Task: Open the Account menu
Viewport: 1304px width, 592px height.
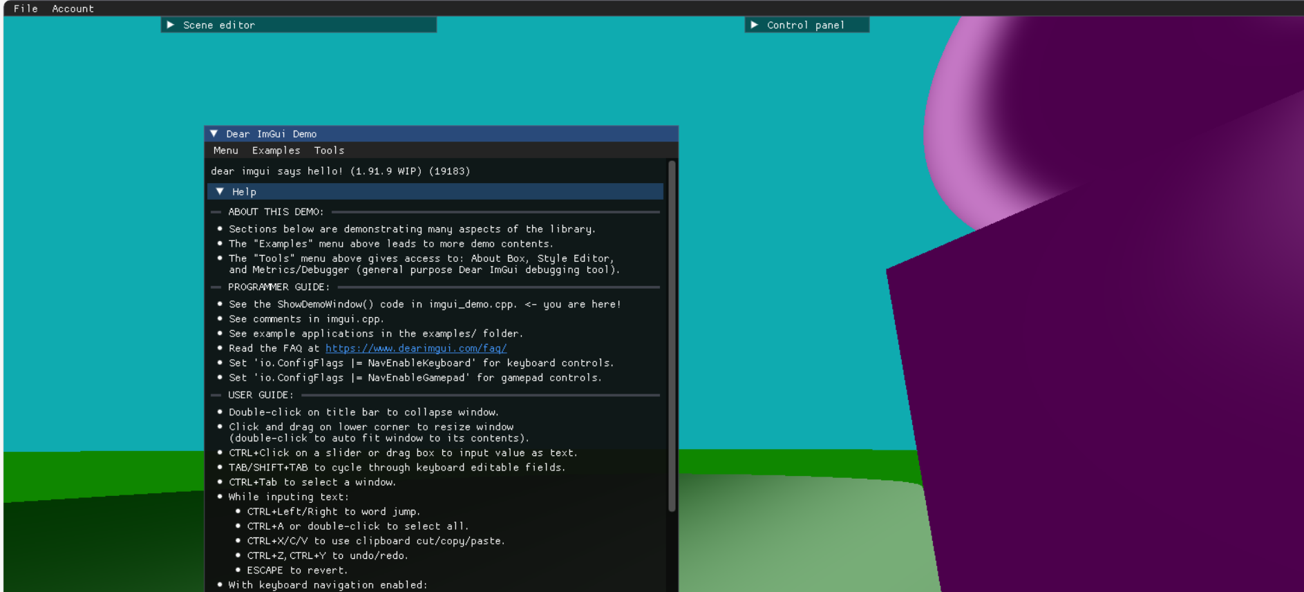Action: point(73,8)
